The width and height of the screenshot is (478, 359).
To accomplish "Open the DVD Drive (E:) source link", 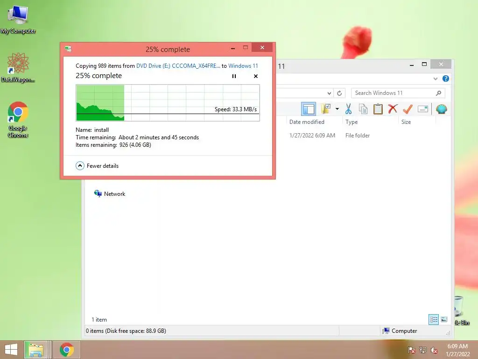I will coord(178,65).
